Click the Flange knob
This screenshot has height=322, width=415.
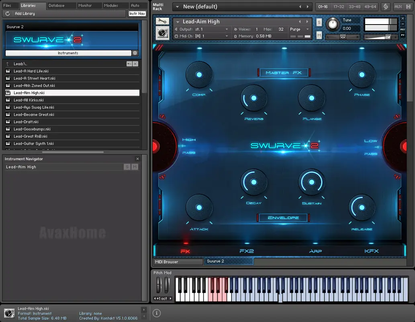pos(311,98)
